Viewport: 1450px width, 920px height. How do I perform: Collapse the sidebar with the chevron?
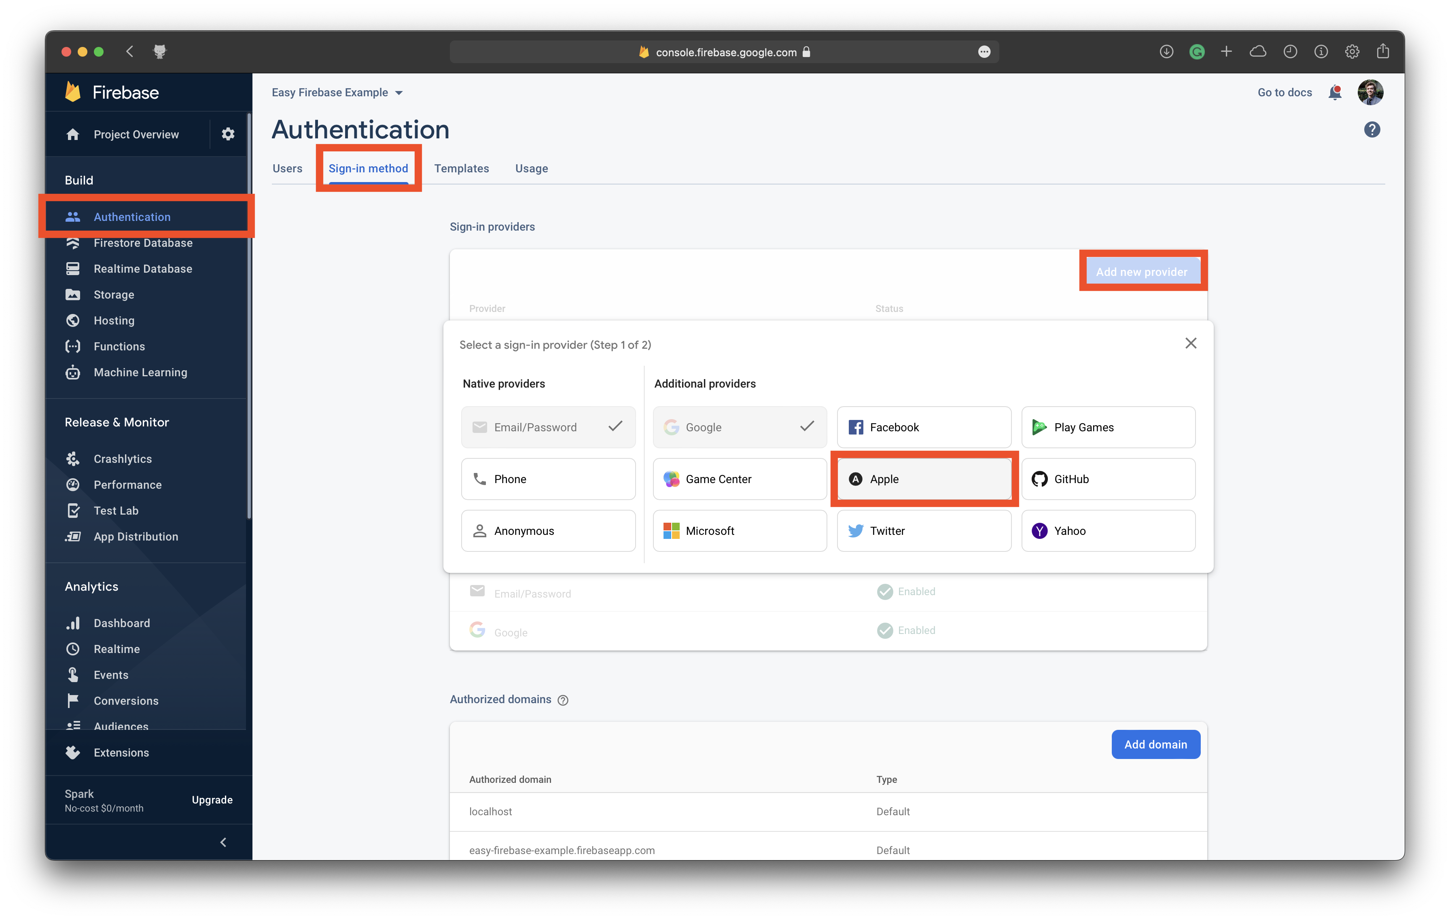pos(223,842)
